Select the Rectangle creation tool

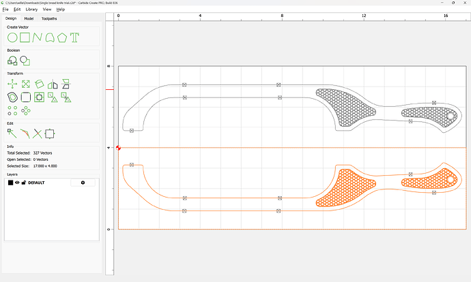(24, 37)
